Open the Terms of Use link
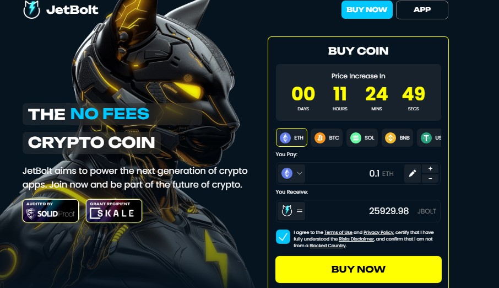 (338, 232)
